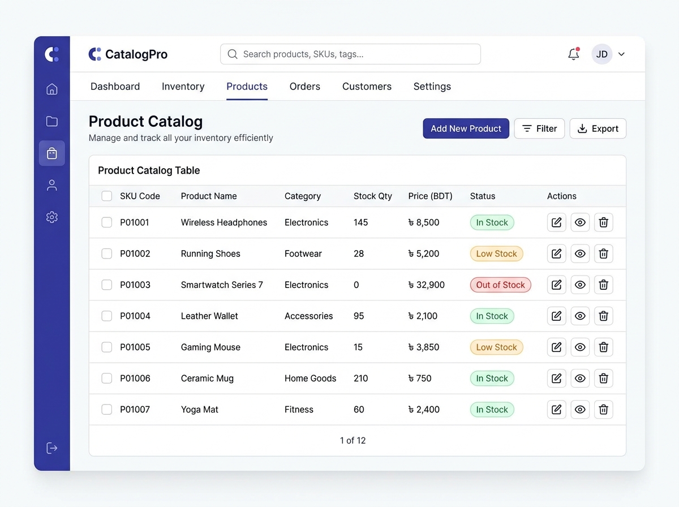Viewport: 679px width, 507px height.
Task: Select the Products tab
Action: (x=247, y=87)
